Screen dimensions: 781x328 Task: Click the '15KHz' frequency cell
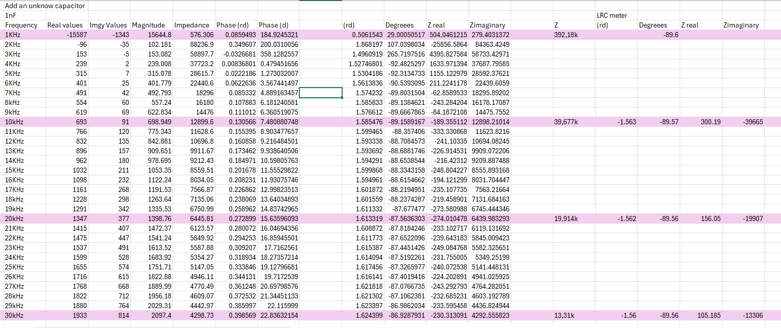click(x=14, y=170)
